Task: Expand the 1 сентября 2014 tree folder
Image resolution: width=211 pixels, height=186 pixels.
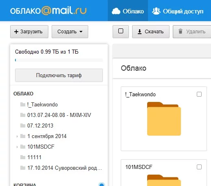Action: [17, 136]
